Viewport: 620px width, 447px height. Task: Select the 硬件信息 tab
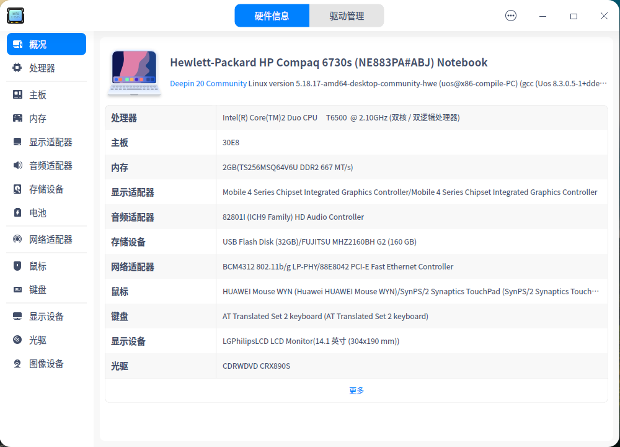click(272, 15)
